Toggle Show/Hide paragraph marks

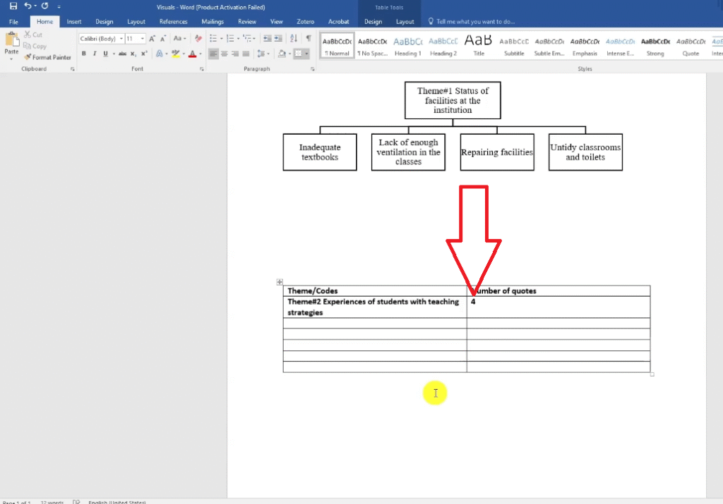(x=309, y=38)
